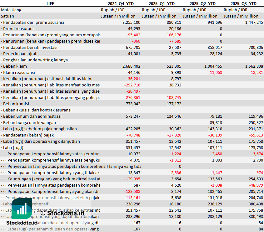Select the LIFE header cell

tap(50, 3)
